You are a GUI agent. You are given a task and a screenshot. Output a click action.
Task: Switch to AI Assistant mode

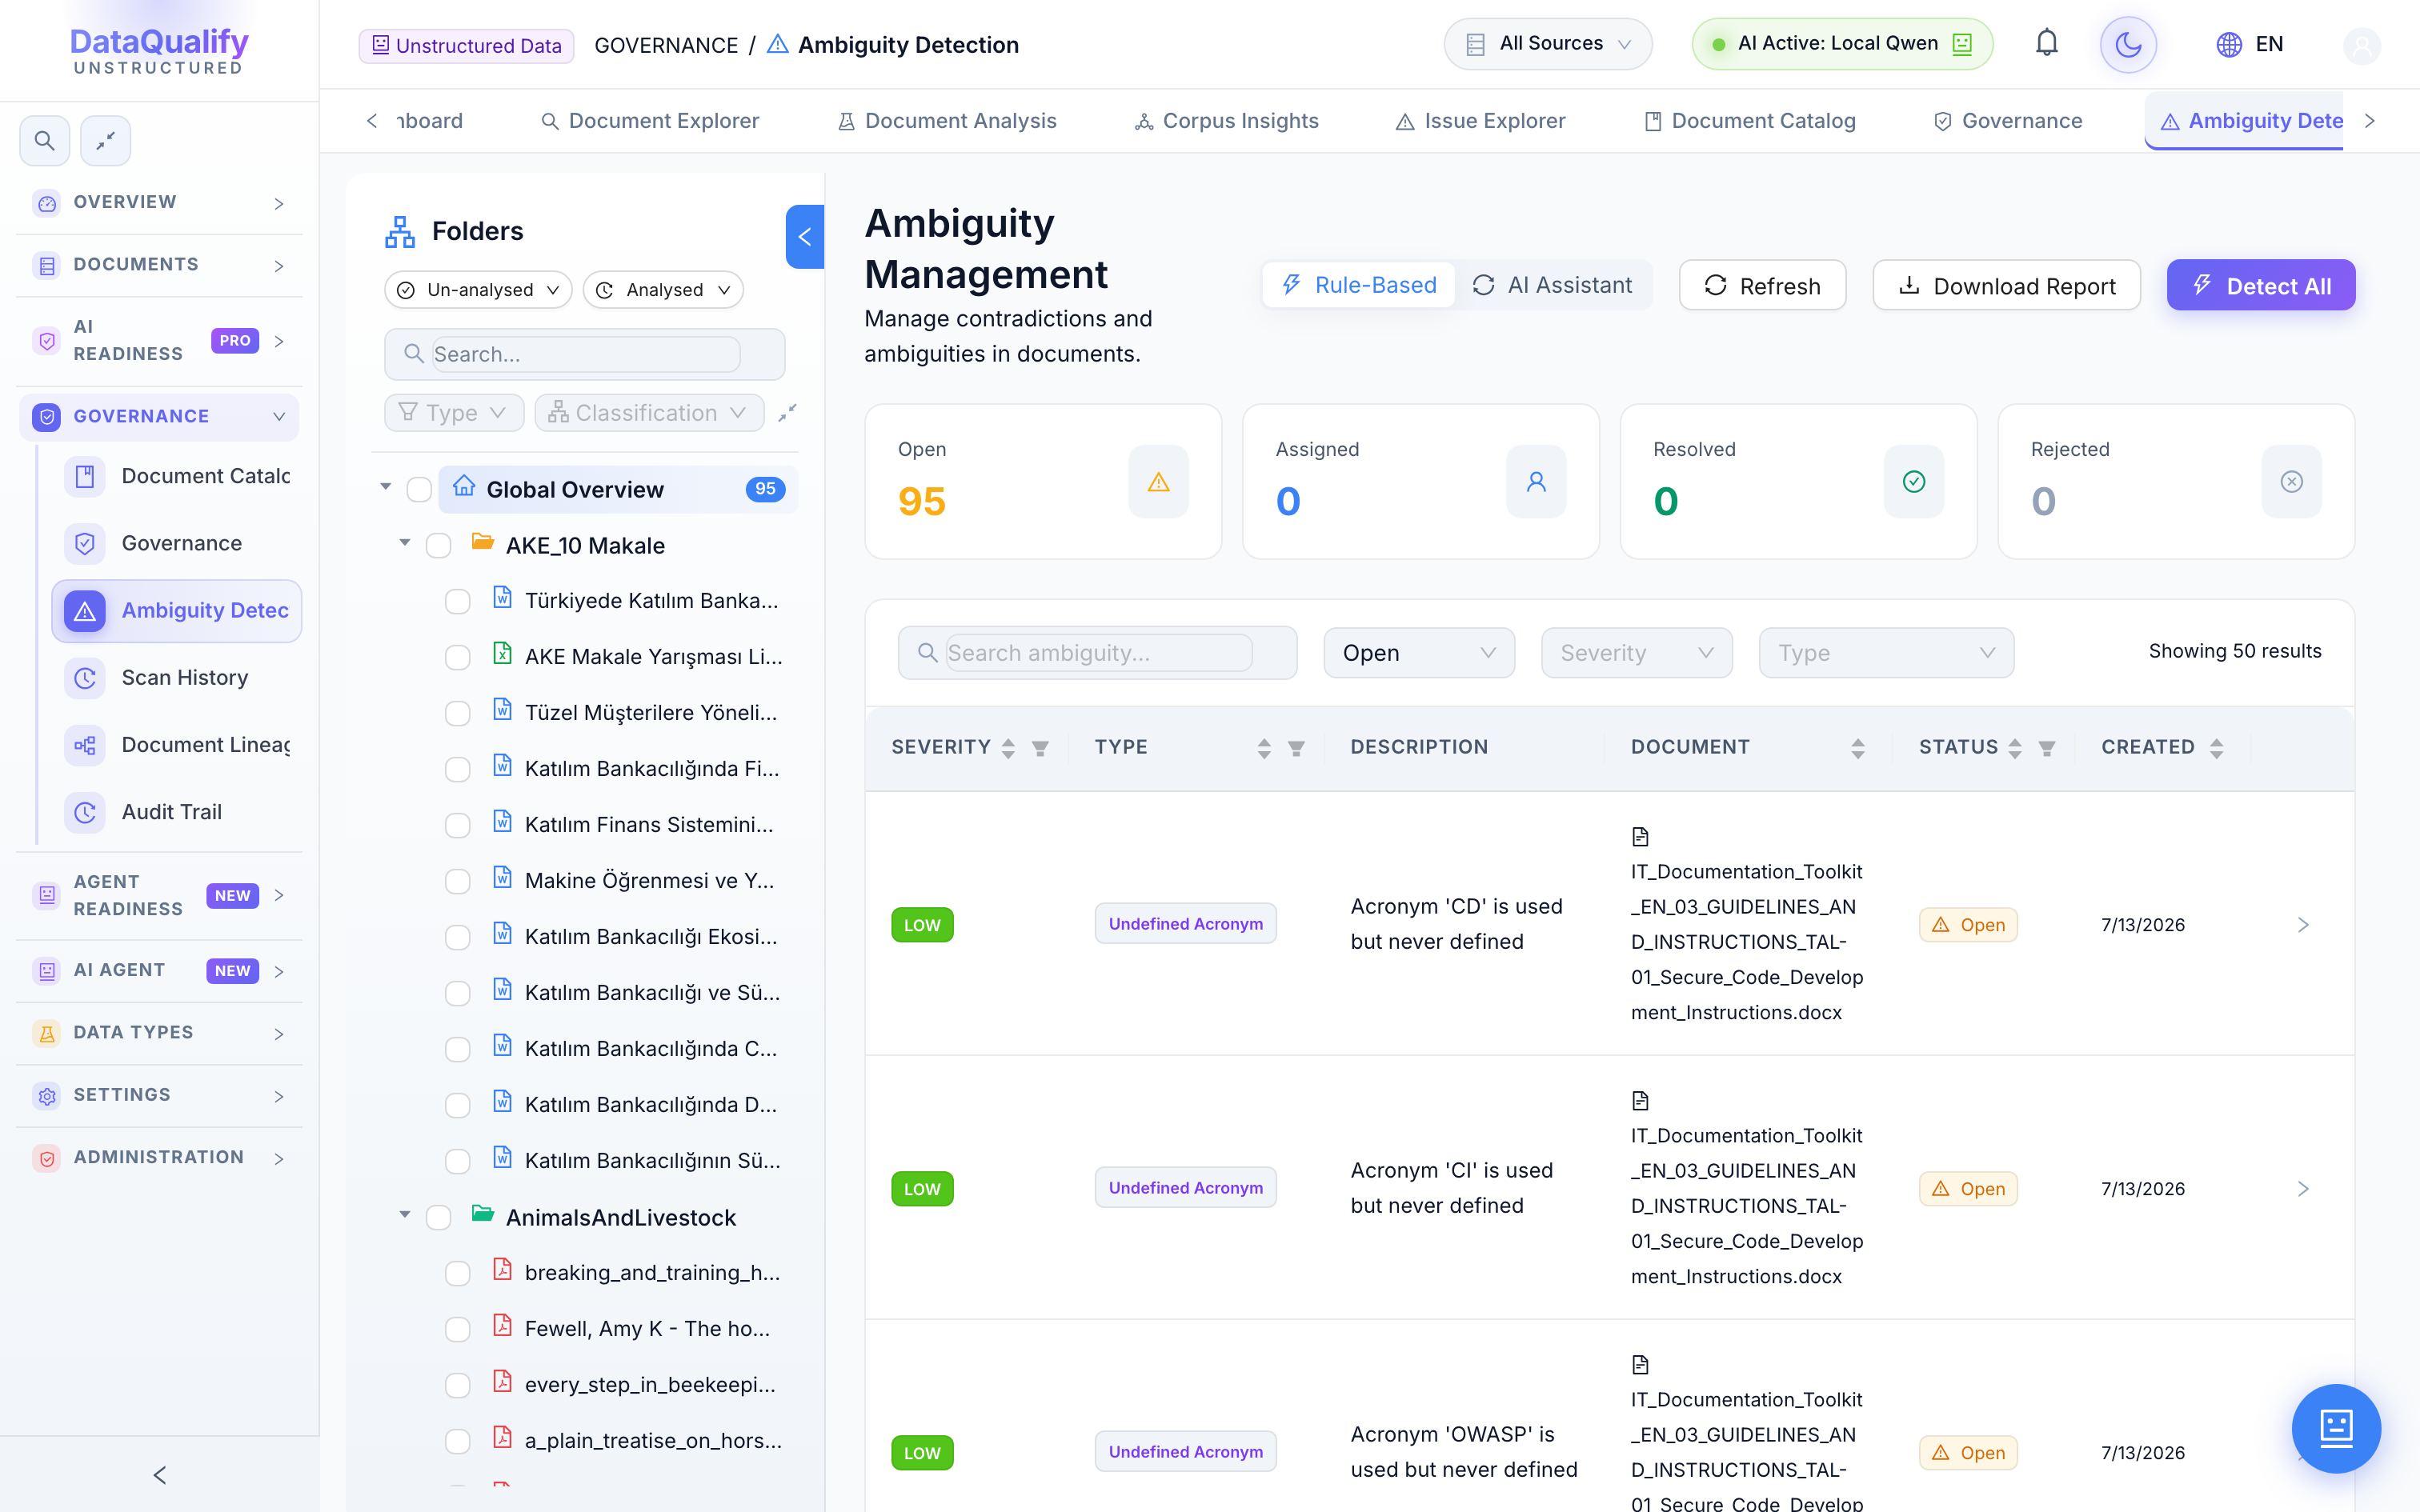click(x=1552, y=286)
